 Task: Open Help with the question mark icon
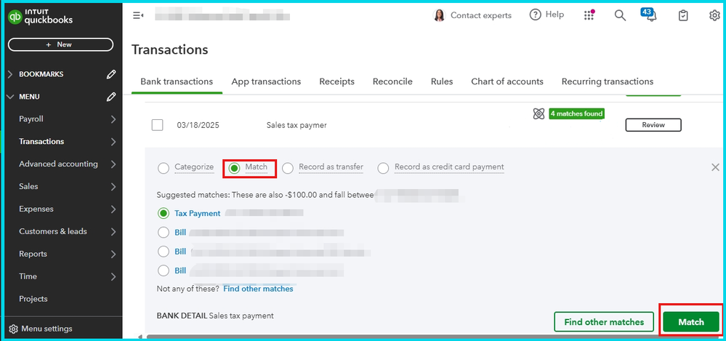click(536, 15)
